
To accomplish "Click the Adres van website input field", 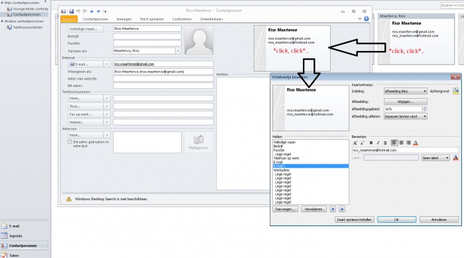I will (163, 79).
